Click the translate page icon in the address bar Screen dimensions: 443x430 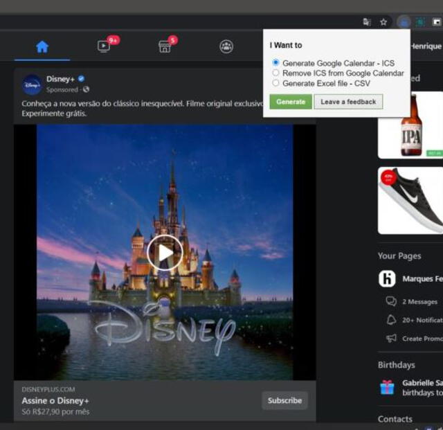[367, 22]
